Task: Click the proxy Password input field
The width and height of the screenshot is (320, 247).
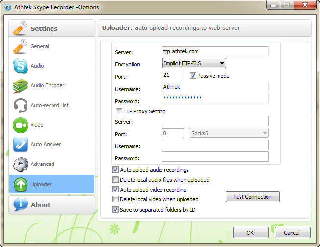Action: tap(215, 157)
